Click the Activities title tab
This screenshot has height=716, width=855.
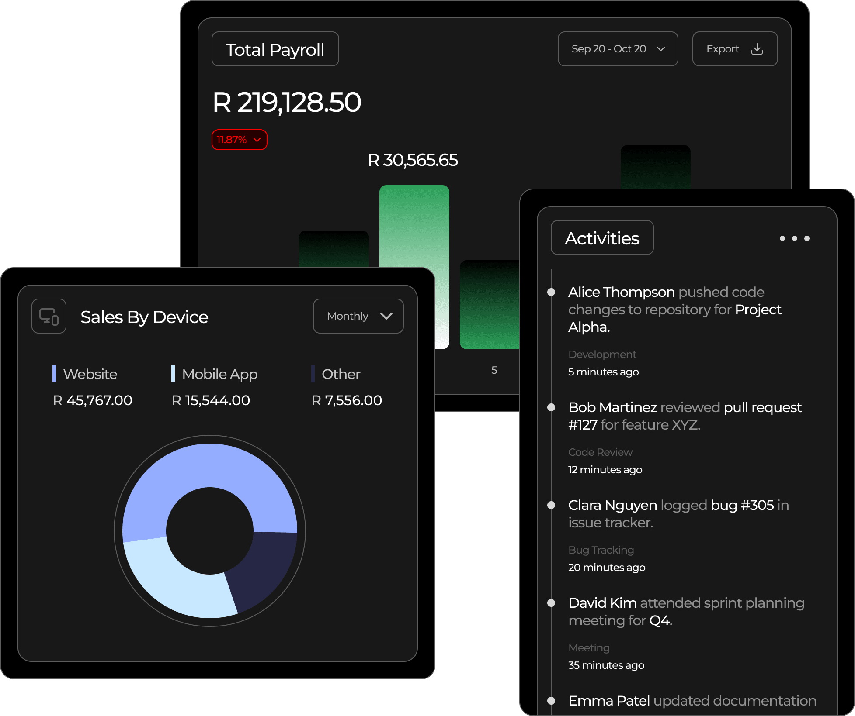602,238
